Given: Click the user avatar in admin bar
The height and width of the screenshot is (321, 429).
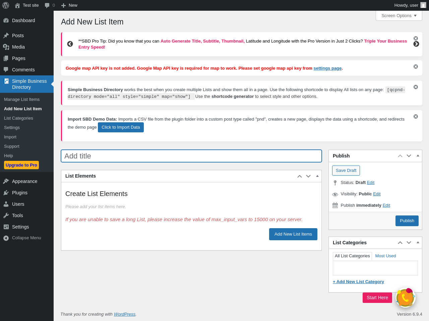Looking at the screenshot, I should pos(423,5).
